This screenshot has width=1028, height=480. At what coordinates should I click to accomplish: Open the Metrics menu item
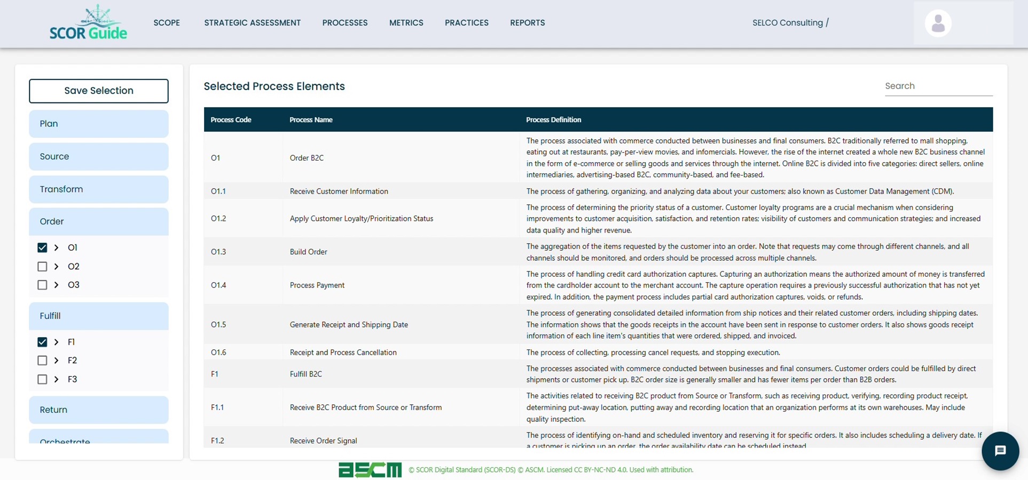[x=406, y=23]
